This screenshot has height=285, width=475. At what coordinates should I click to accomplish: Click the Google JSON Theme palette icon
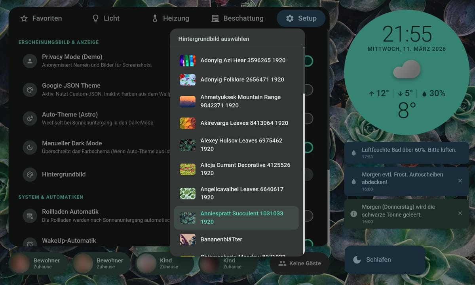point(30,90)
